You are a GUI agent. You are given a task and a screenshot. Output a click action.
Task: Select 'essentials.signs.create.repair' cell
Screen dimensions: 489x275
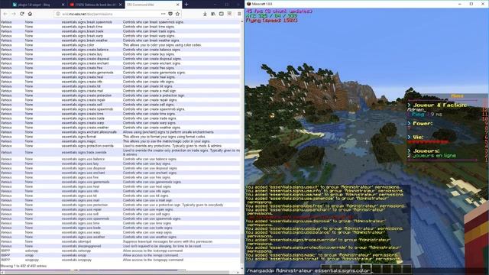coord(83,100)
